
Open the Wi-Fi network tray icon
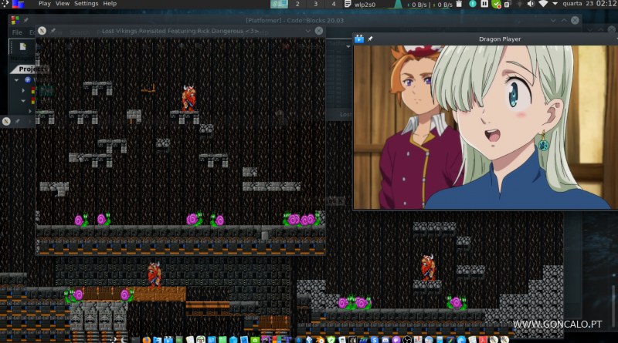[543, 5]
